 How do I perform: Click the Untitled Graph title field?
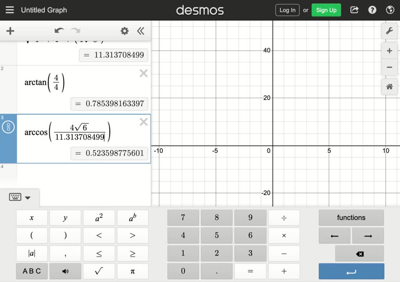tap(45, 10)
